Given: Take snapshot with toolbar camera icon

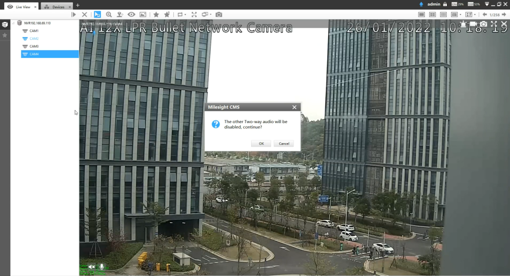Looking at the screenshot, I should tap(219, 14).
